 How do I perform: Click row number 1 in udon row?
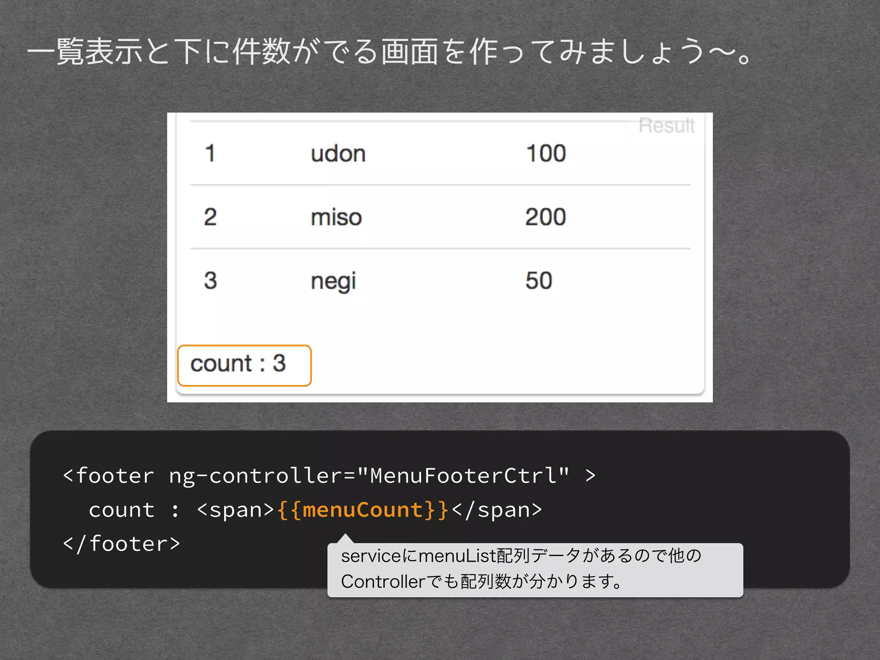click(x=210, y=153)
